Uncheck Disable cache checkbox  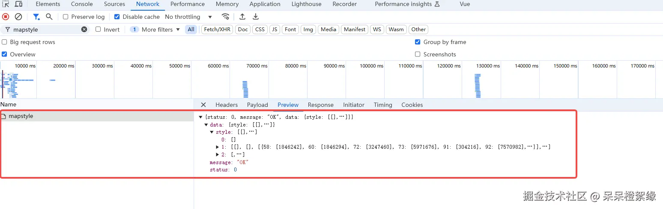click(x=117, y=17)
